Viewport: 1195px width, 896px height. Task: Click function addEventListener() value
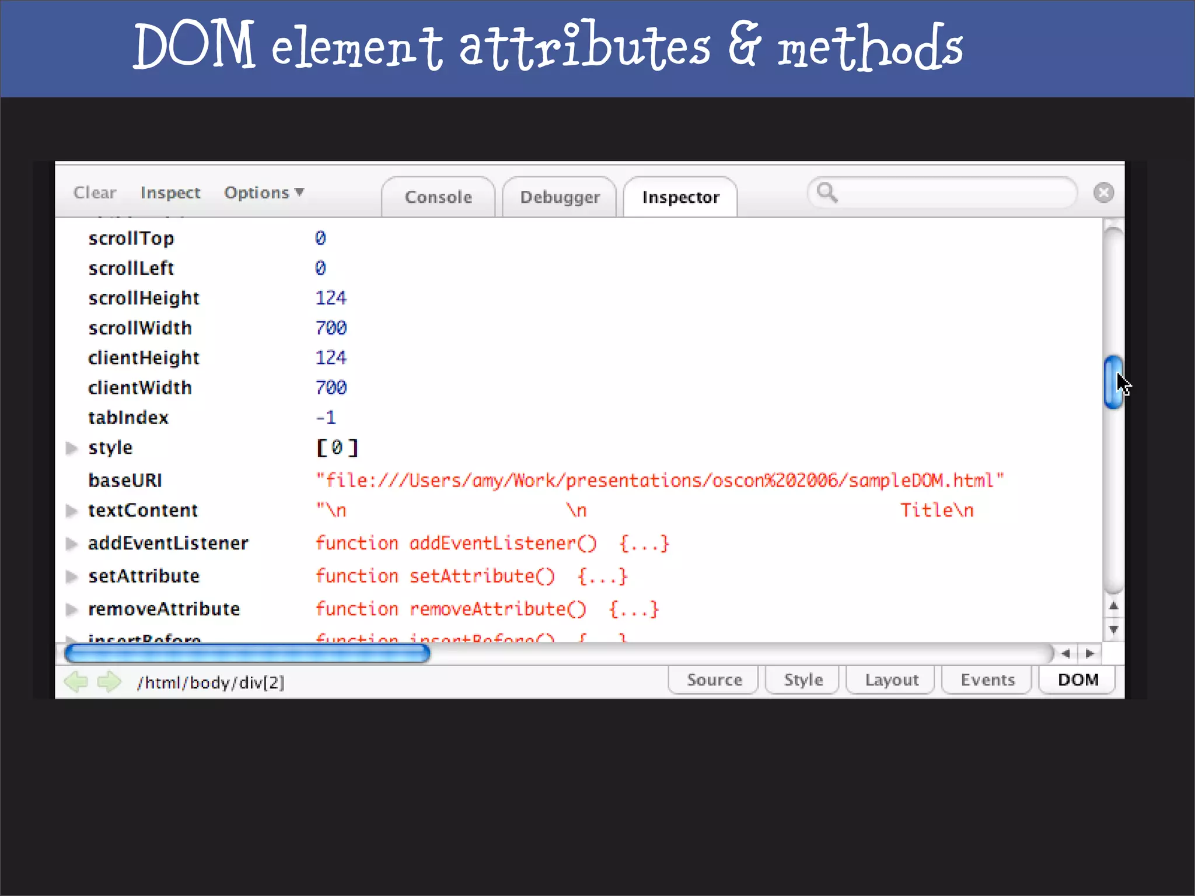click(492, 544)
